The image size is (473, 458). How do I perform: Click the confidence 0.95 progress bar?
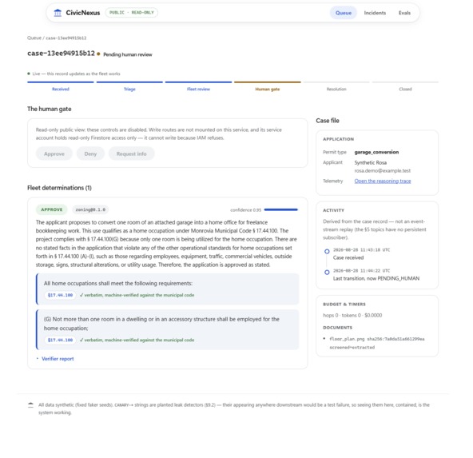[x=281, y=209]
